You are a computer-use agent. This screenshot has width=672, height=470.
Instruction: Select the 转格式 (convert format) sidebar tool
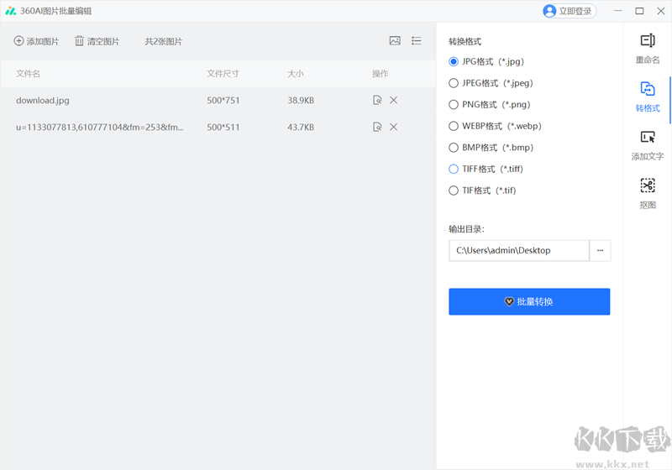647,96
